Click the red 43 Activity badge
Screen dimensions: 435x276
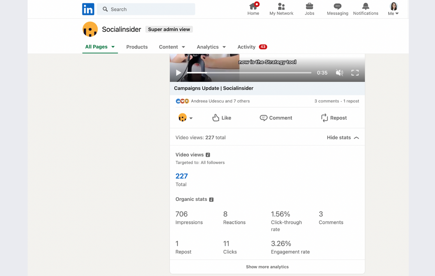tap(263, 47)
